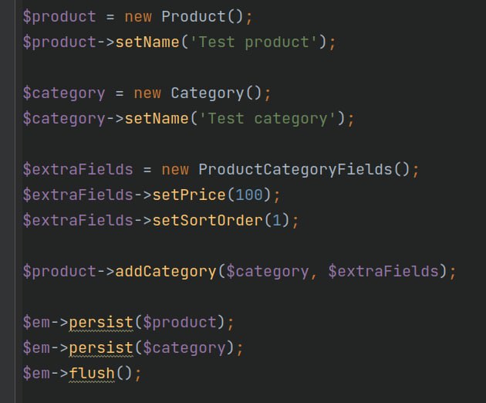Click the $extraFields argument in addCategory
The width and height of the screenshot is (486, 403).
(383, 272)
